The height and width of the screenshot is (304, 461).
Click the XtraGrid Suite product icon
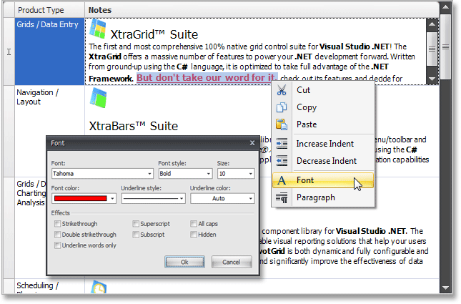pyautogui.click(x=98, y=29)
